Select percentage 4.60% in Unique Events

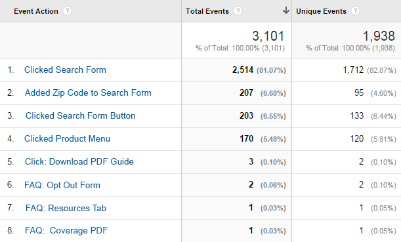pos(384,93)
